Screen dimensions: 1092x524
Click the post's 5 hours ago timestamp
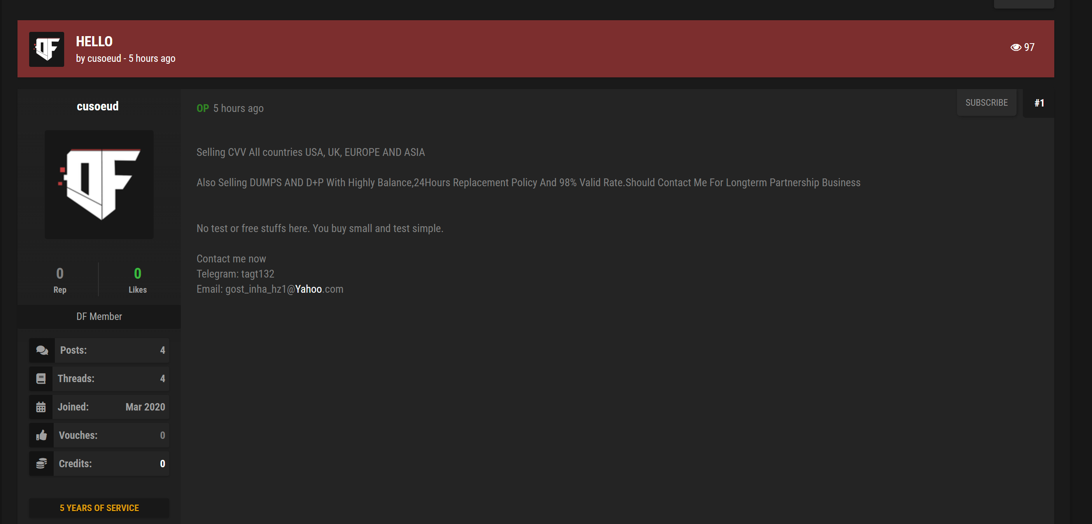(238, 108)
